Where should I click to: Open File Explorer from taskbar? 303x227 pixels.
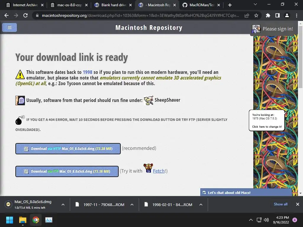(22, 220)
